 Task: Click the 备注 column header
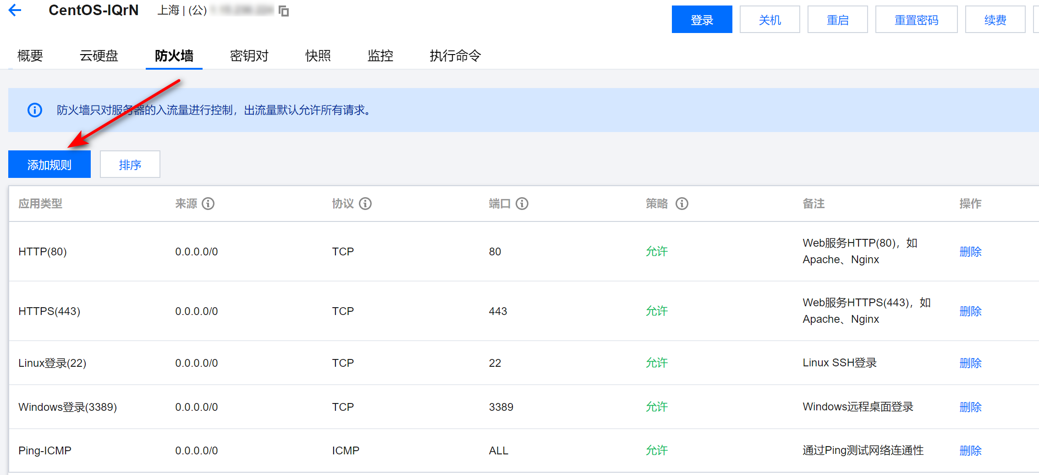click(814, 204)
